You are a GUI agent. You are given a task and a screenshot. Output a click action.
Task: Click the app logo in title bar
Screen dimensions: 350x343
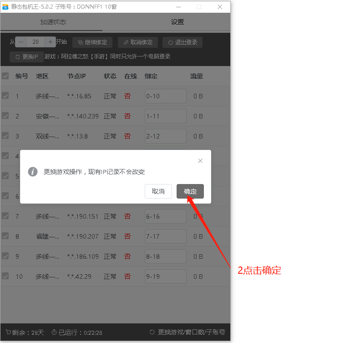click(x=5, y=7)
